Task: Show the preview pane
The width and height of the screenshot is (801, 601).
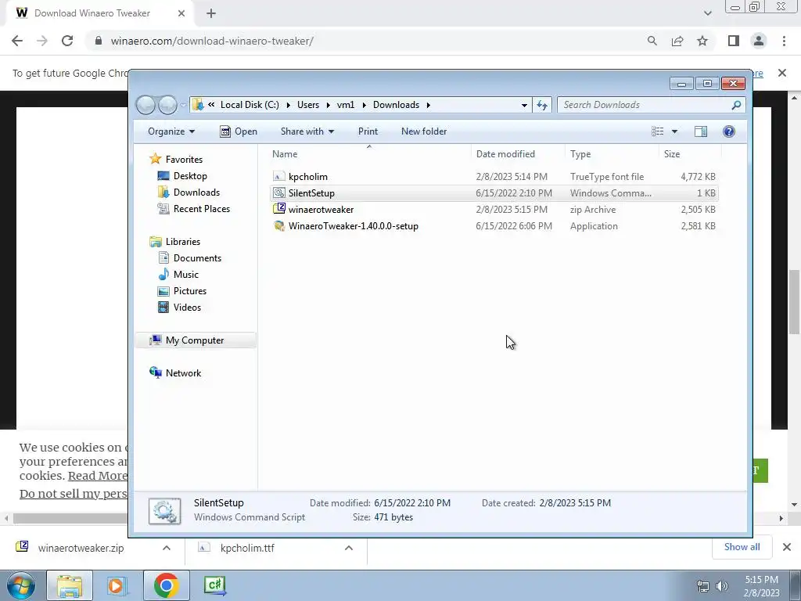Action: coord(701,131)
